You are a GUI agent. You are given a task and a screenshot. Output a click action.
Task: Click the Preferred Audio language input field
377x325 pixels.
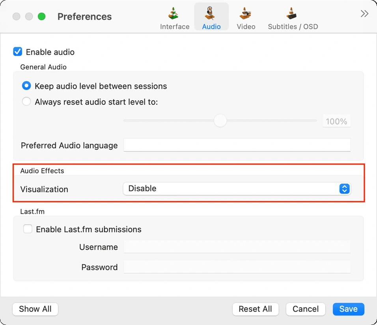[237, 145]
